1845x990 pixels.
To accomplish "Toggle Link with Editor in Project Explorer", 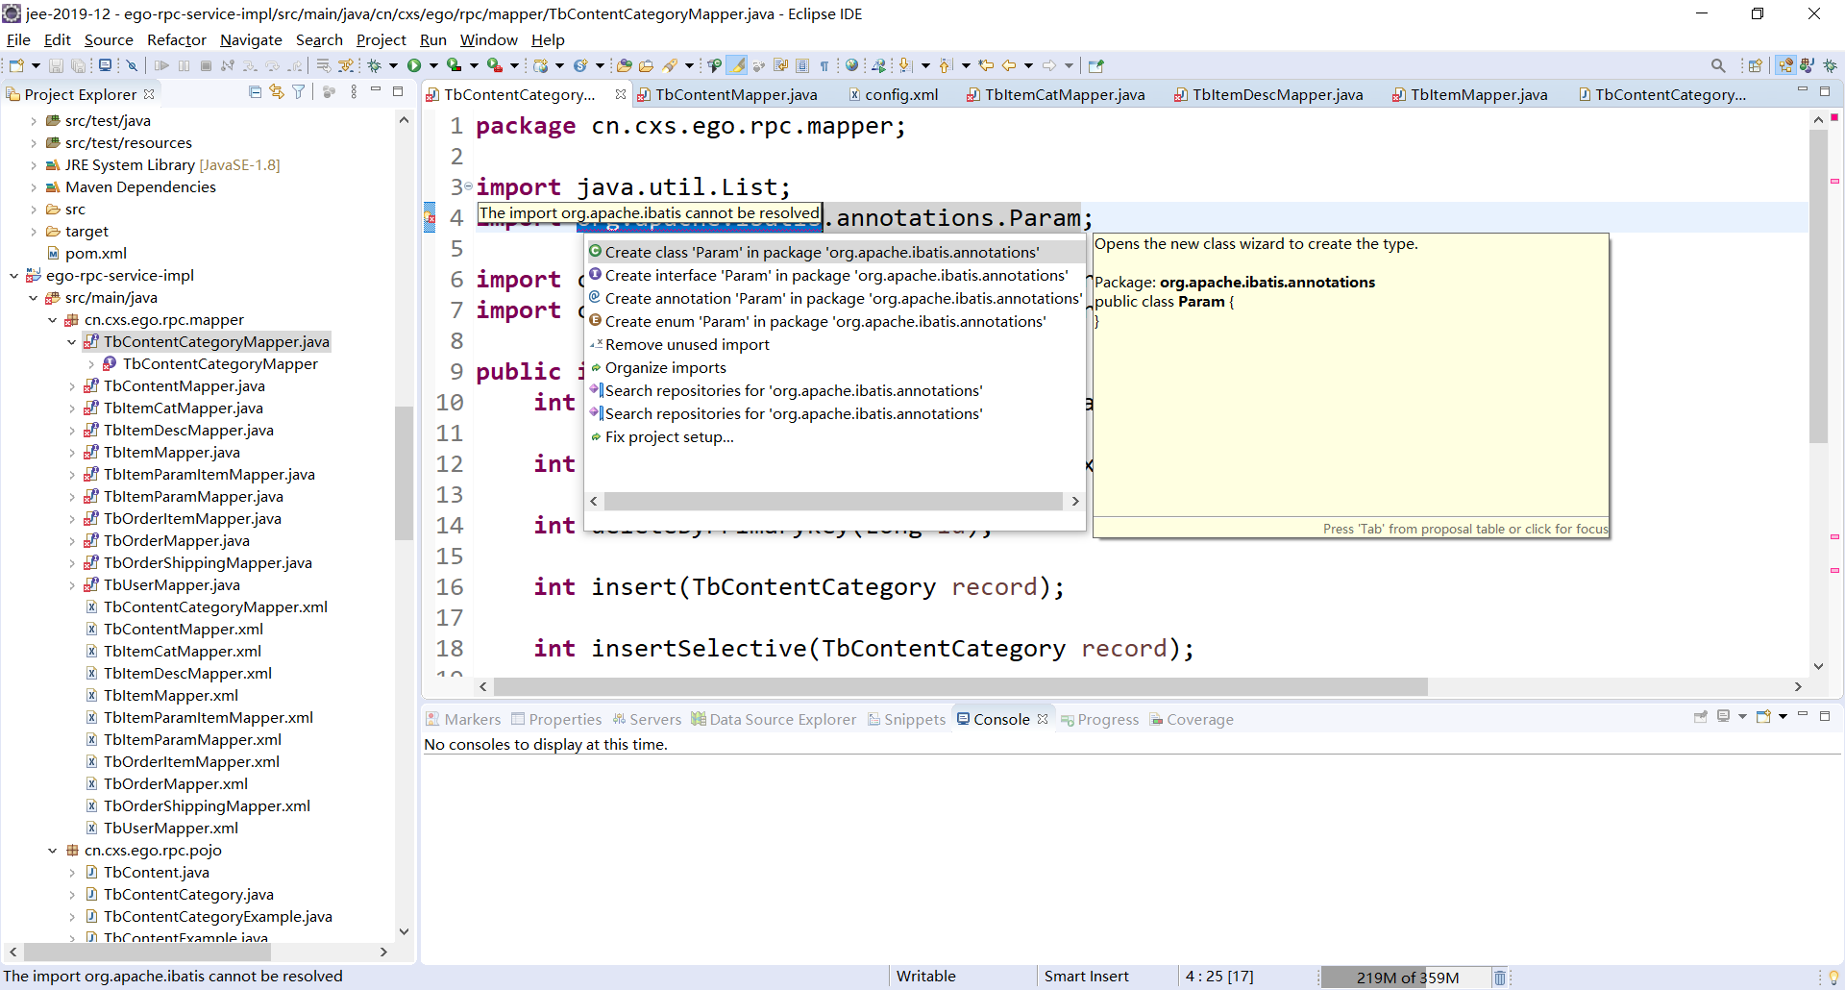I will (277, 92).
